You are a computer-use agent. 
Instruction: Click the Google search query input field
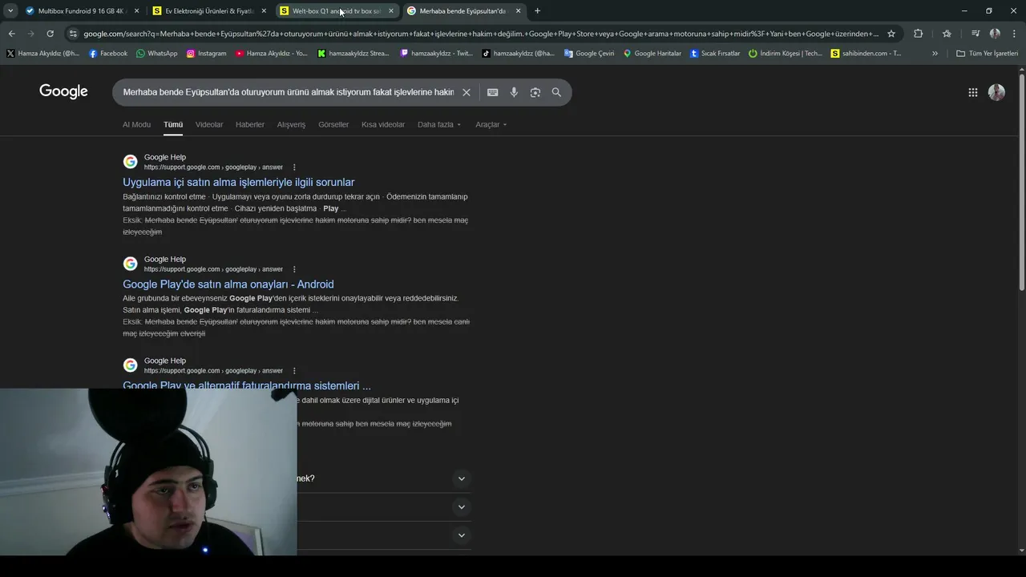[x=289, y=92]
